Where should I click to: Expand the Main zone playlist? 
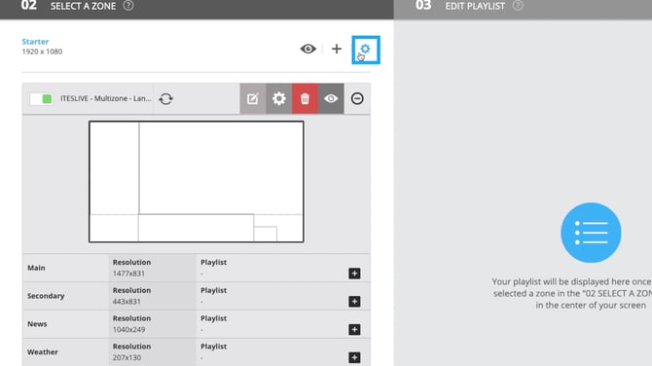354,274
